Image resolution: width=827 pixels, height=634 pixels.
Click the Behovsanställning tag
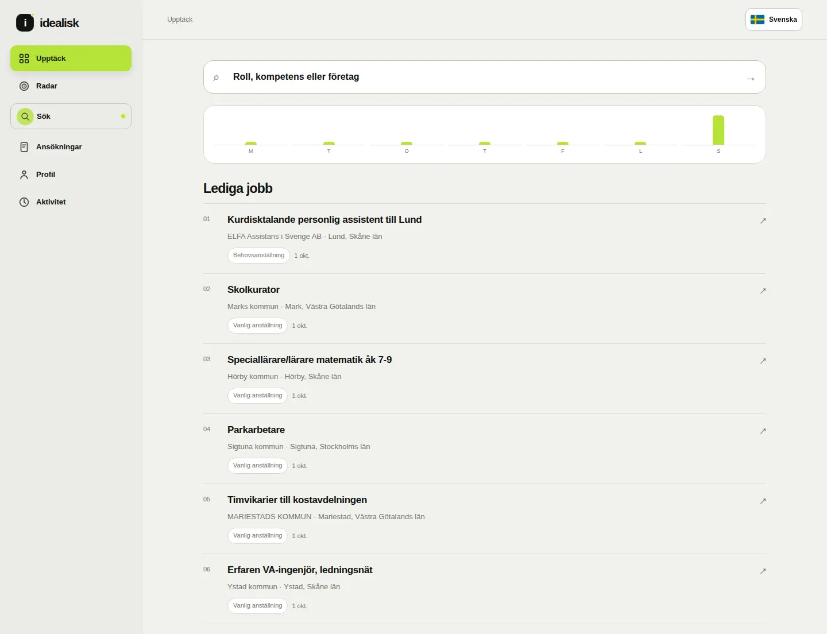click(258, 256)
